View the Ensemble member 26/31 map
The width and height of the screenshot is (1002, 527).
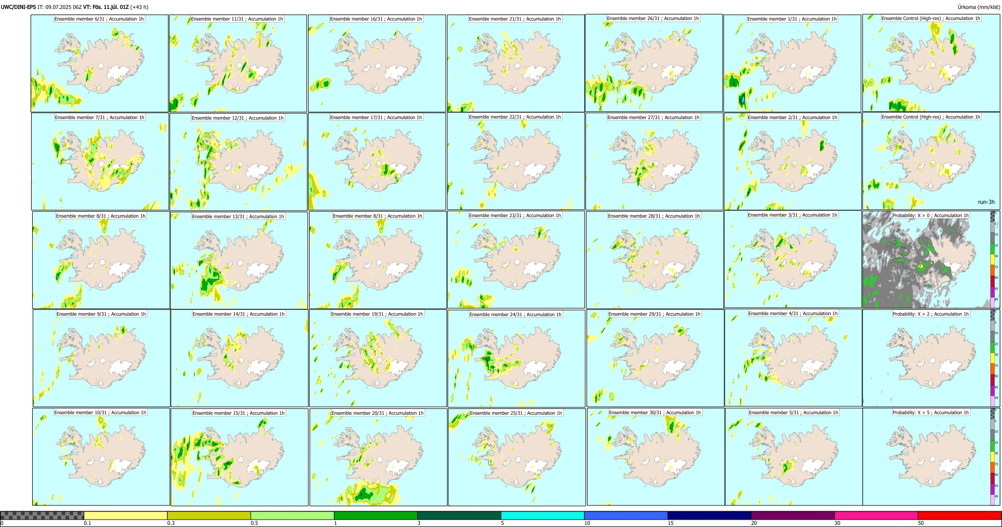tap(654, 63)
